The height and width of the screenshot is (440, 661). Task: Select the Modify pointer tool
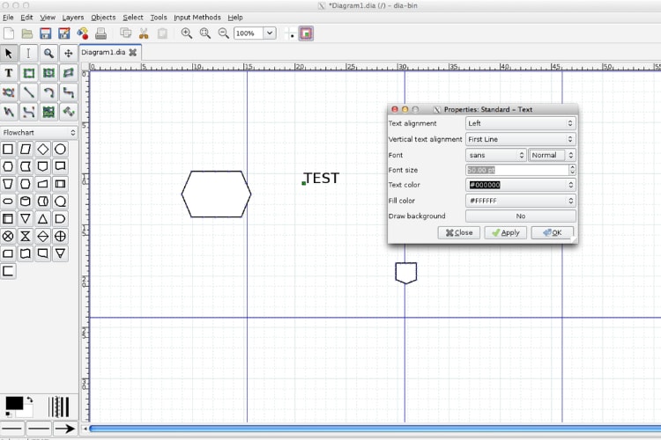point(9,54)
